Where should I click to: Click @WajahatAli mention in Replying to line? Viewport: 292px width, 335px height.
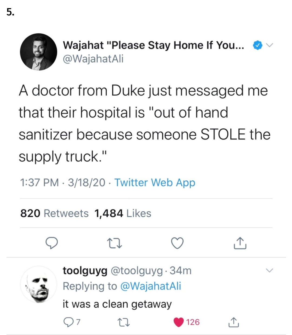click(x=150, y=286)
